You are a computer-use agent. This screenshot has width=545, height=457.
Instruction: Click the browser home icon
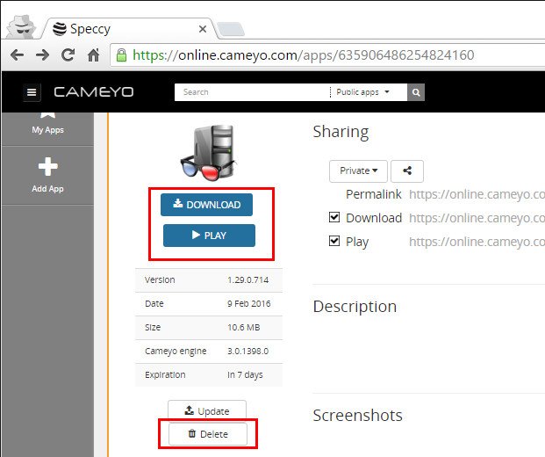tap(93, 55)
